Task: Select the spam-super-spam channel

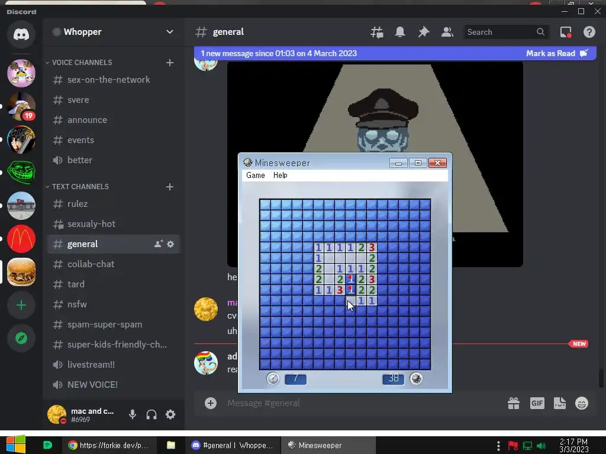Action: pos(114,325)
